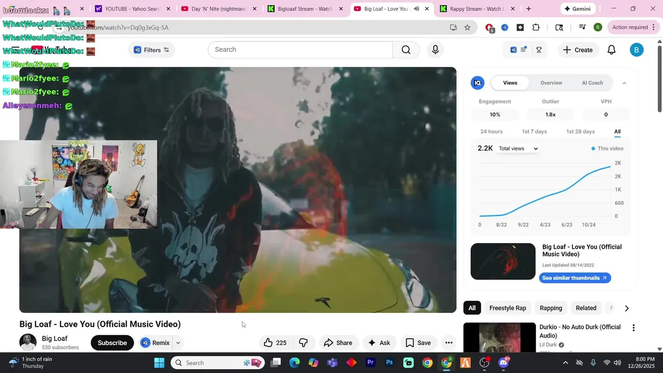Image resolution: width=663 pixels, height=373 pixels.
Task: Switch to Rappy Stream browser tab
Action: [x=477, y=9]
